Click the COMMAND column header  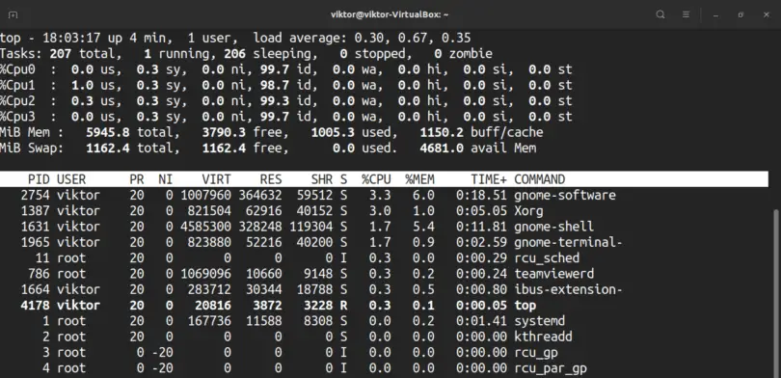click(539, 179)
